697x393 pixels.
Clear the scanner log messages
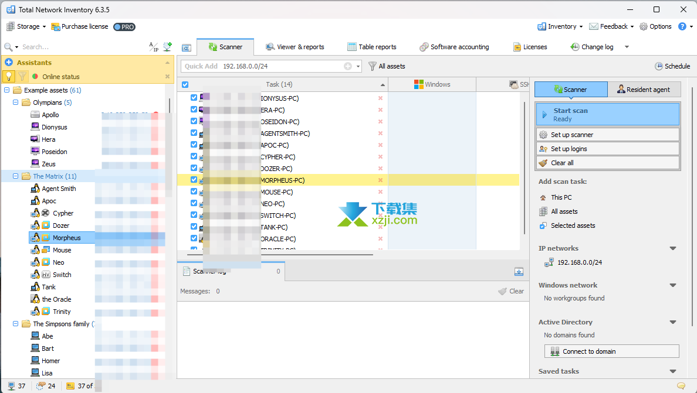click(x=511, y=291)
